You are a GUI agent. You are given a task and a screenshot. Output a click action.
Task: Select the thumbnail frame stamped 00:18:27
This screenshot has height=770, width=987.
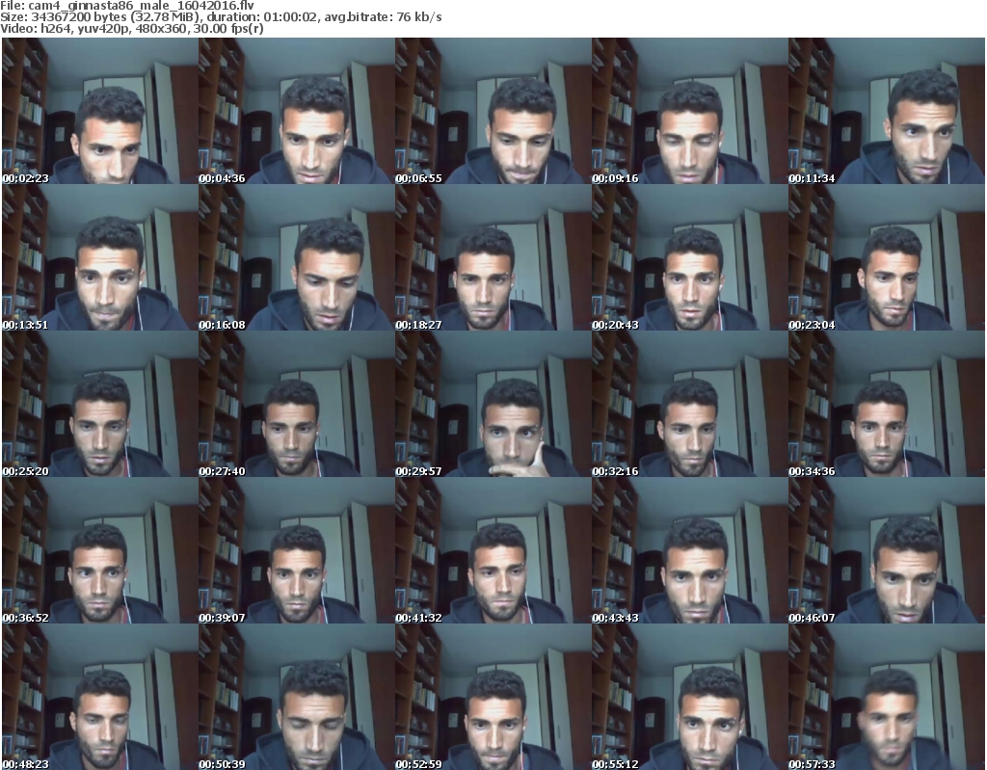[x=493, y=257]
